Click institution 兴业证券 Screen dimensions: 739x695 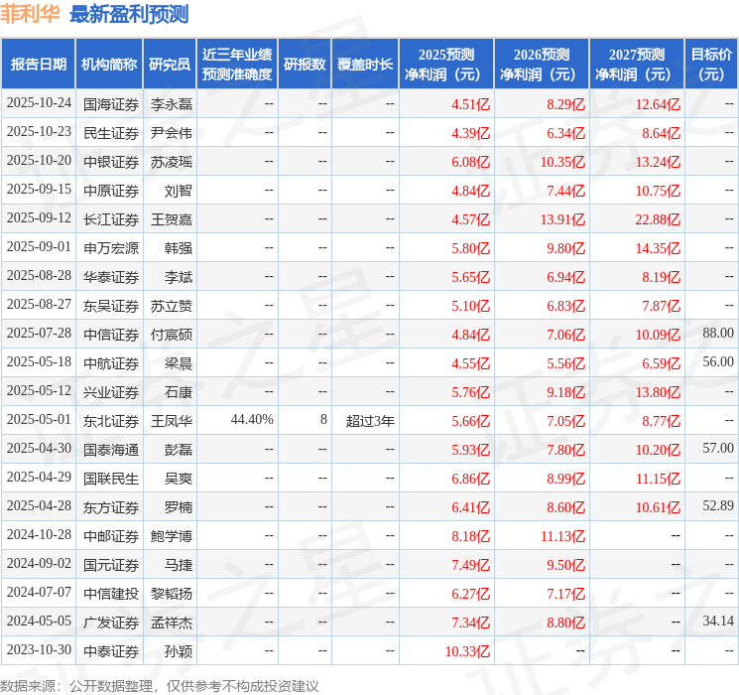pyautogui.click(x=111, y=391)
